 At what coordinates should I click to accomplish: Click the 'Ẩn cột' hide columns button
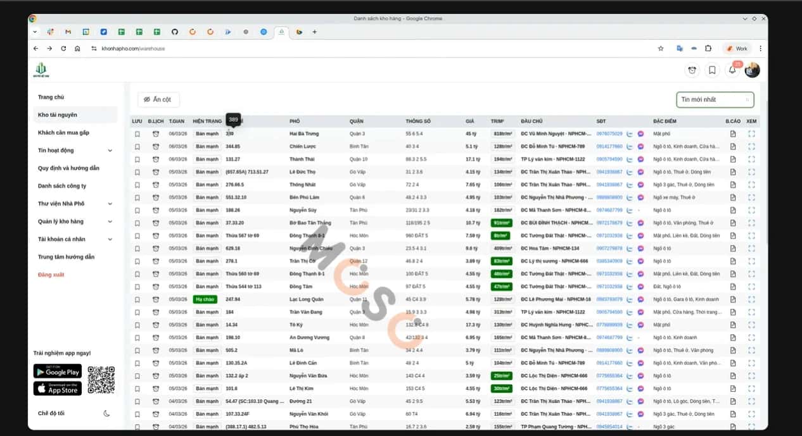click(158, 99)
